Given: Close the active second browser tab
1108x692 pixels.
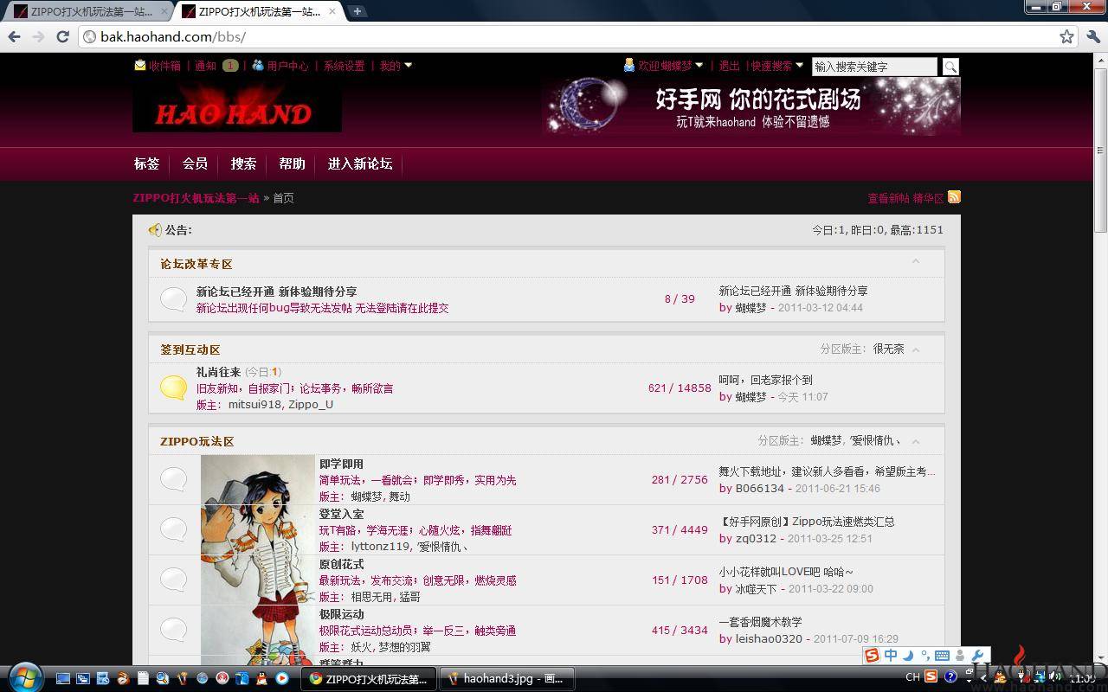Looking at the screenshot, I should coord(332,11).
